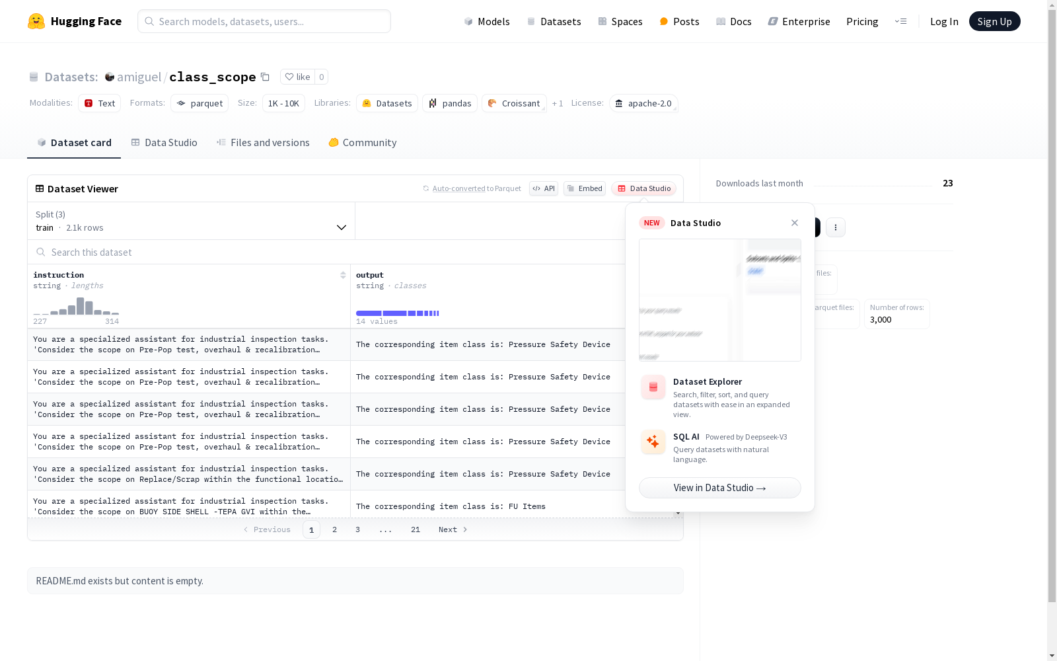Open the Models menu
This screenshot has height=661, width=1057.
pos(487,21)
